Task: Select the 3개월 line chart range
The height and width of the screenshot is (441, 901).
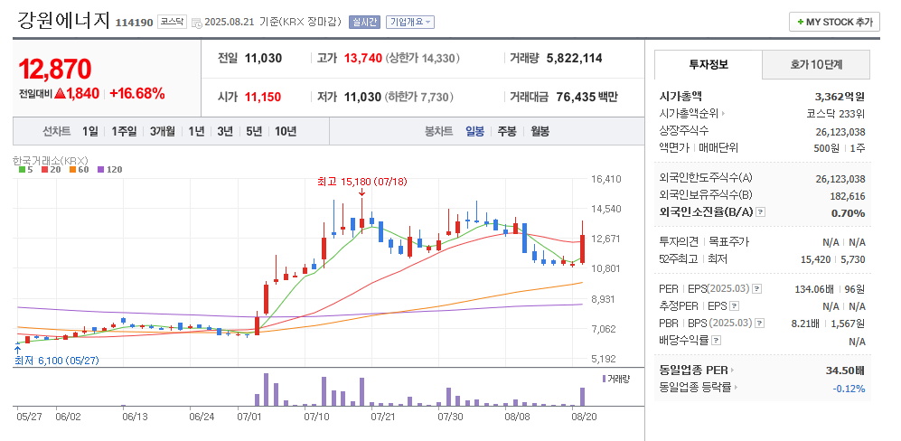Action: click(164, 131)
